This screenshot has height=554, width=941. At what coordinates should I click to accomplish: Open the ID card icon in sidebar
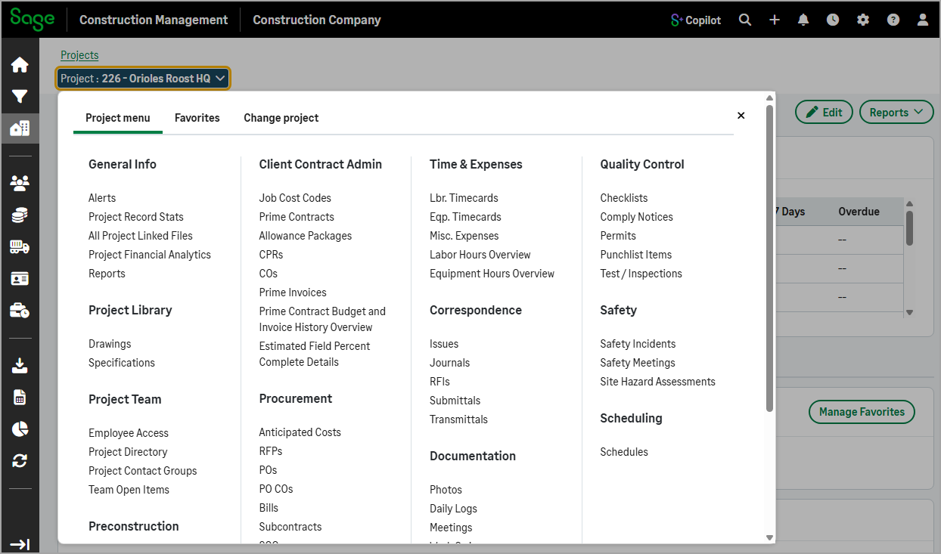point(20,279)
